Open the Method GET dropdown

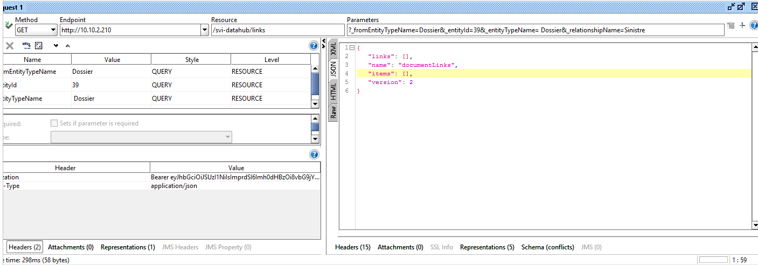point(53,30)
